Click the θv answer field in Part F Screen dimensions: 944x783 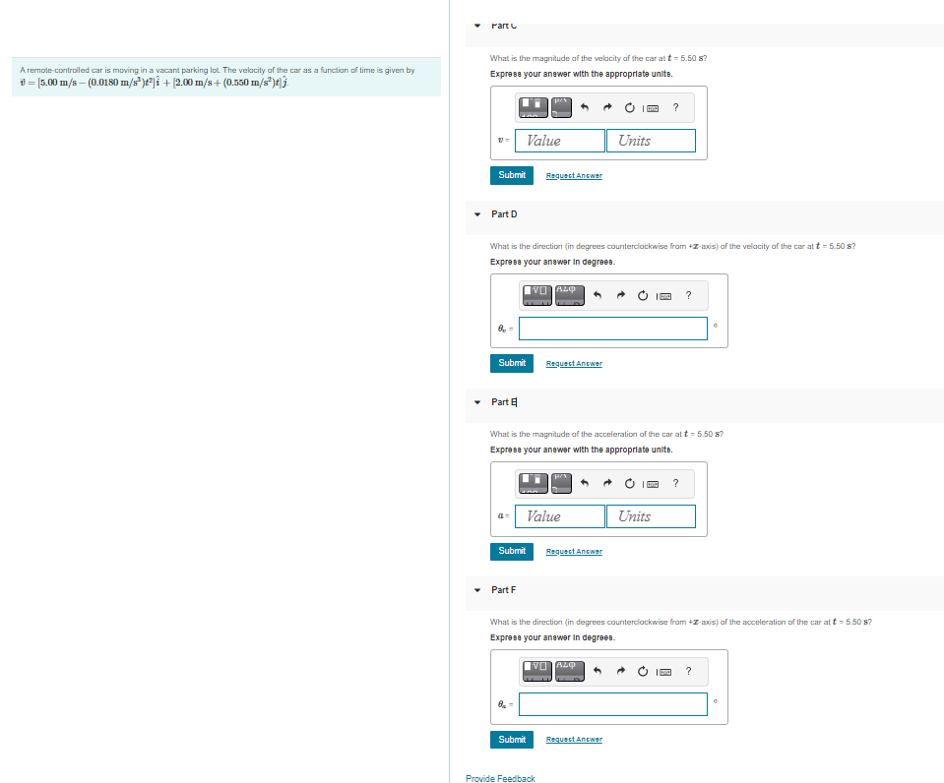tap(614, 704)
